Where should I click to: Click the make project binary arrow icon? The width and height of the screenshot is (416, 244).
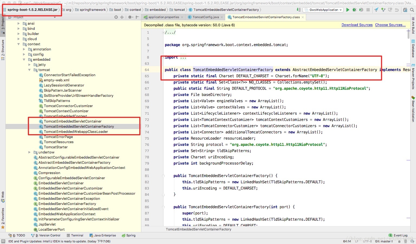coord(299,10)
